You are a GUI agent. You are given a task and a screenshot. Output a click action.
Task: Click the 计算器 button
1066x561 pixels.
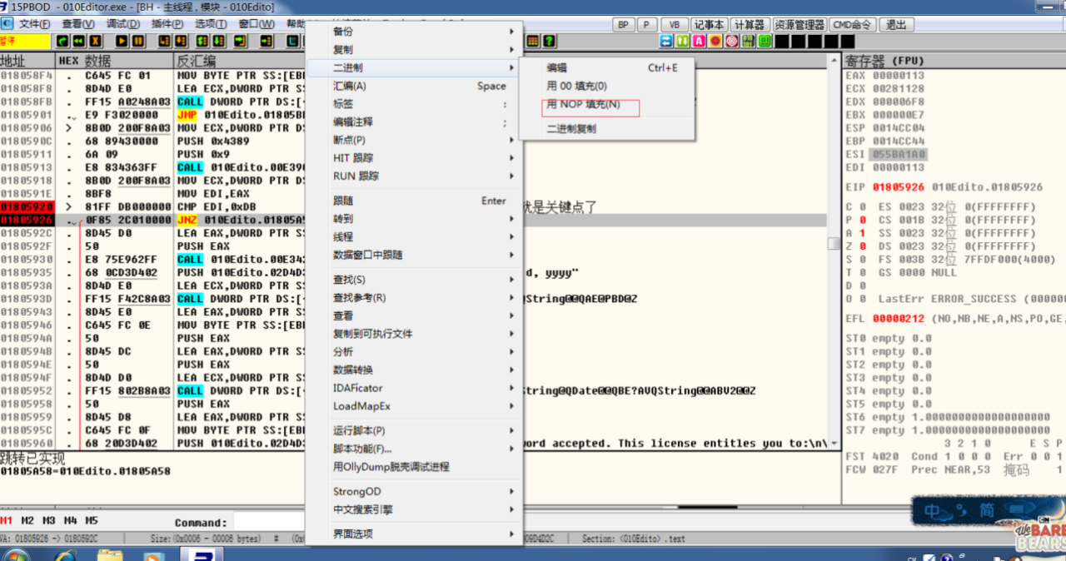pos(750,24)
